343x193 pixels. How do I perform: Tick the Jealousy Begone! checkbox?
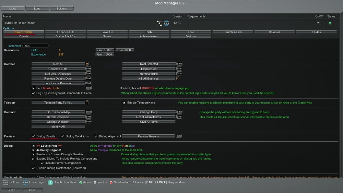pos(33,150)
